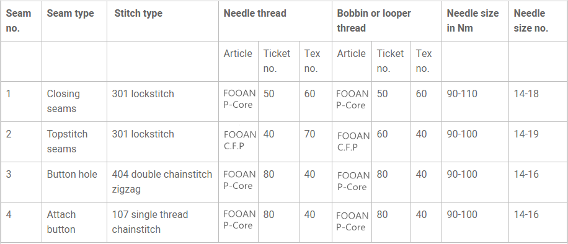Click the Stitch type header
This screenshot has width=568, height=244.
point(162,21)
